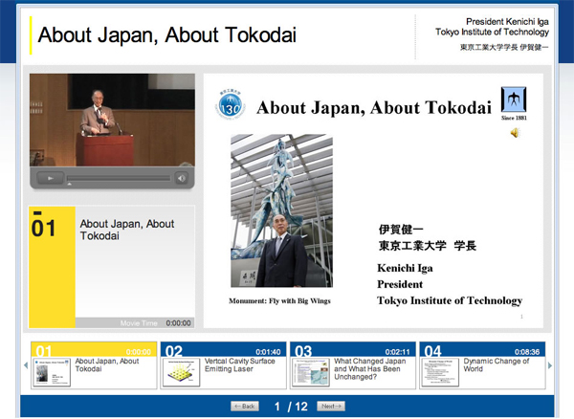Click the 0:02:11 timestamp on slide 03
The height and width of the screenshot is (419, 574).
pos(398,352)
